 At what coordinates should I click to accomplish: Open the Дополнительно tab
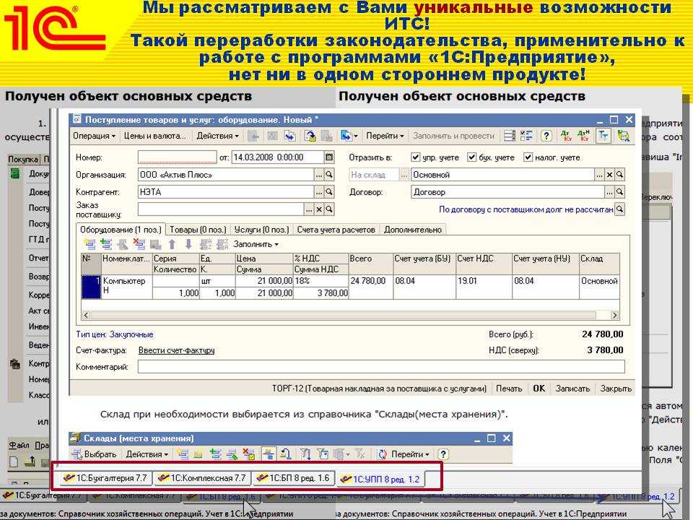pyautogui.click(x=413, y=230)
